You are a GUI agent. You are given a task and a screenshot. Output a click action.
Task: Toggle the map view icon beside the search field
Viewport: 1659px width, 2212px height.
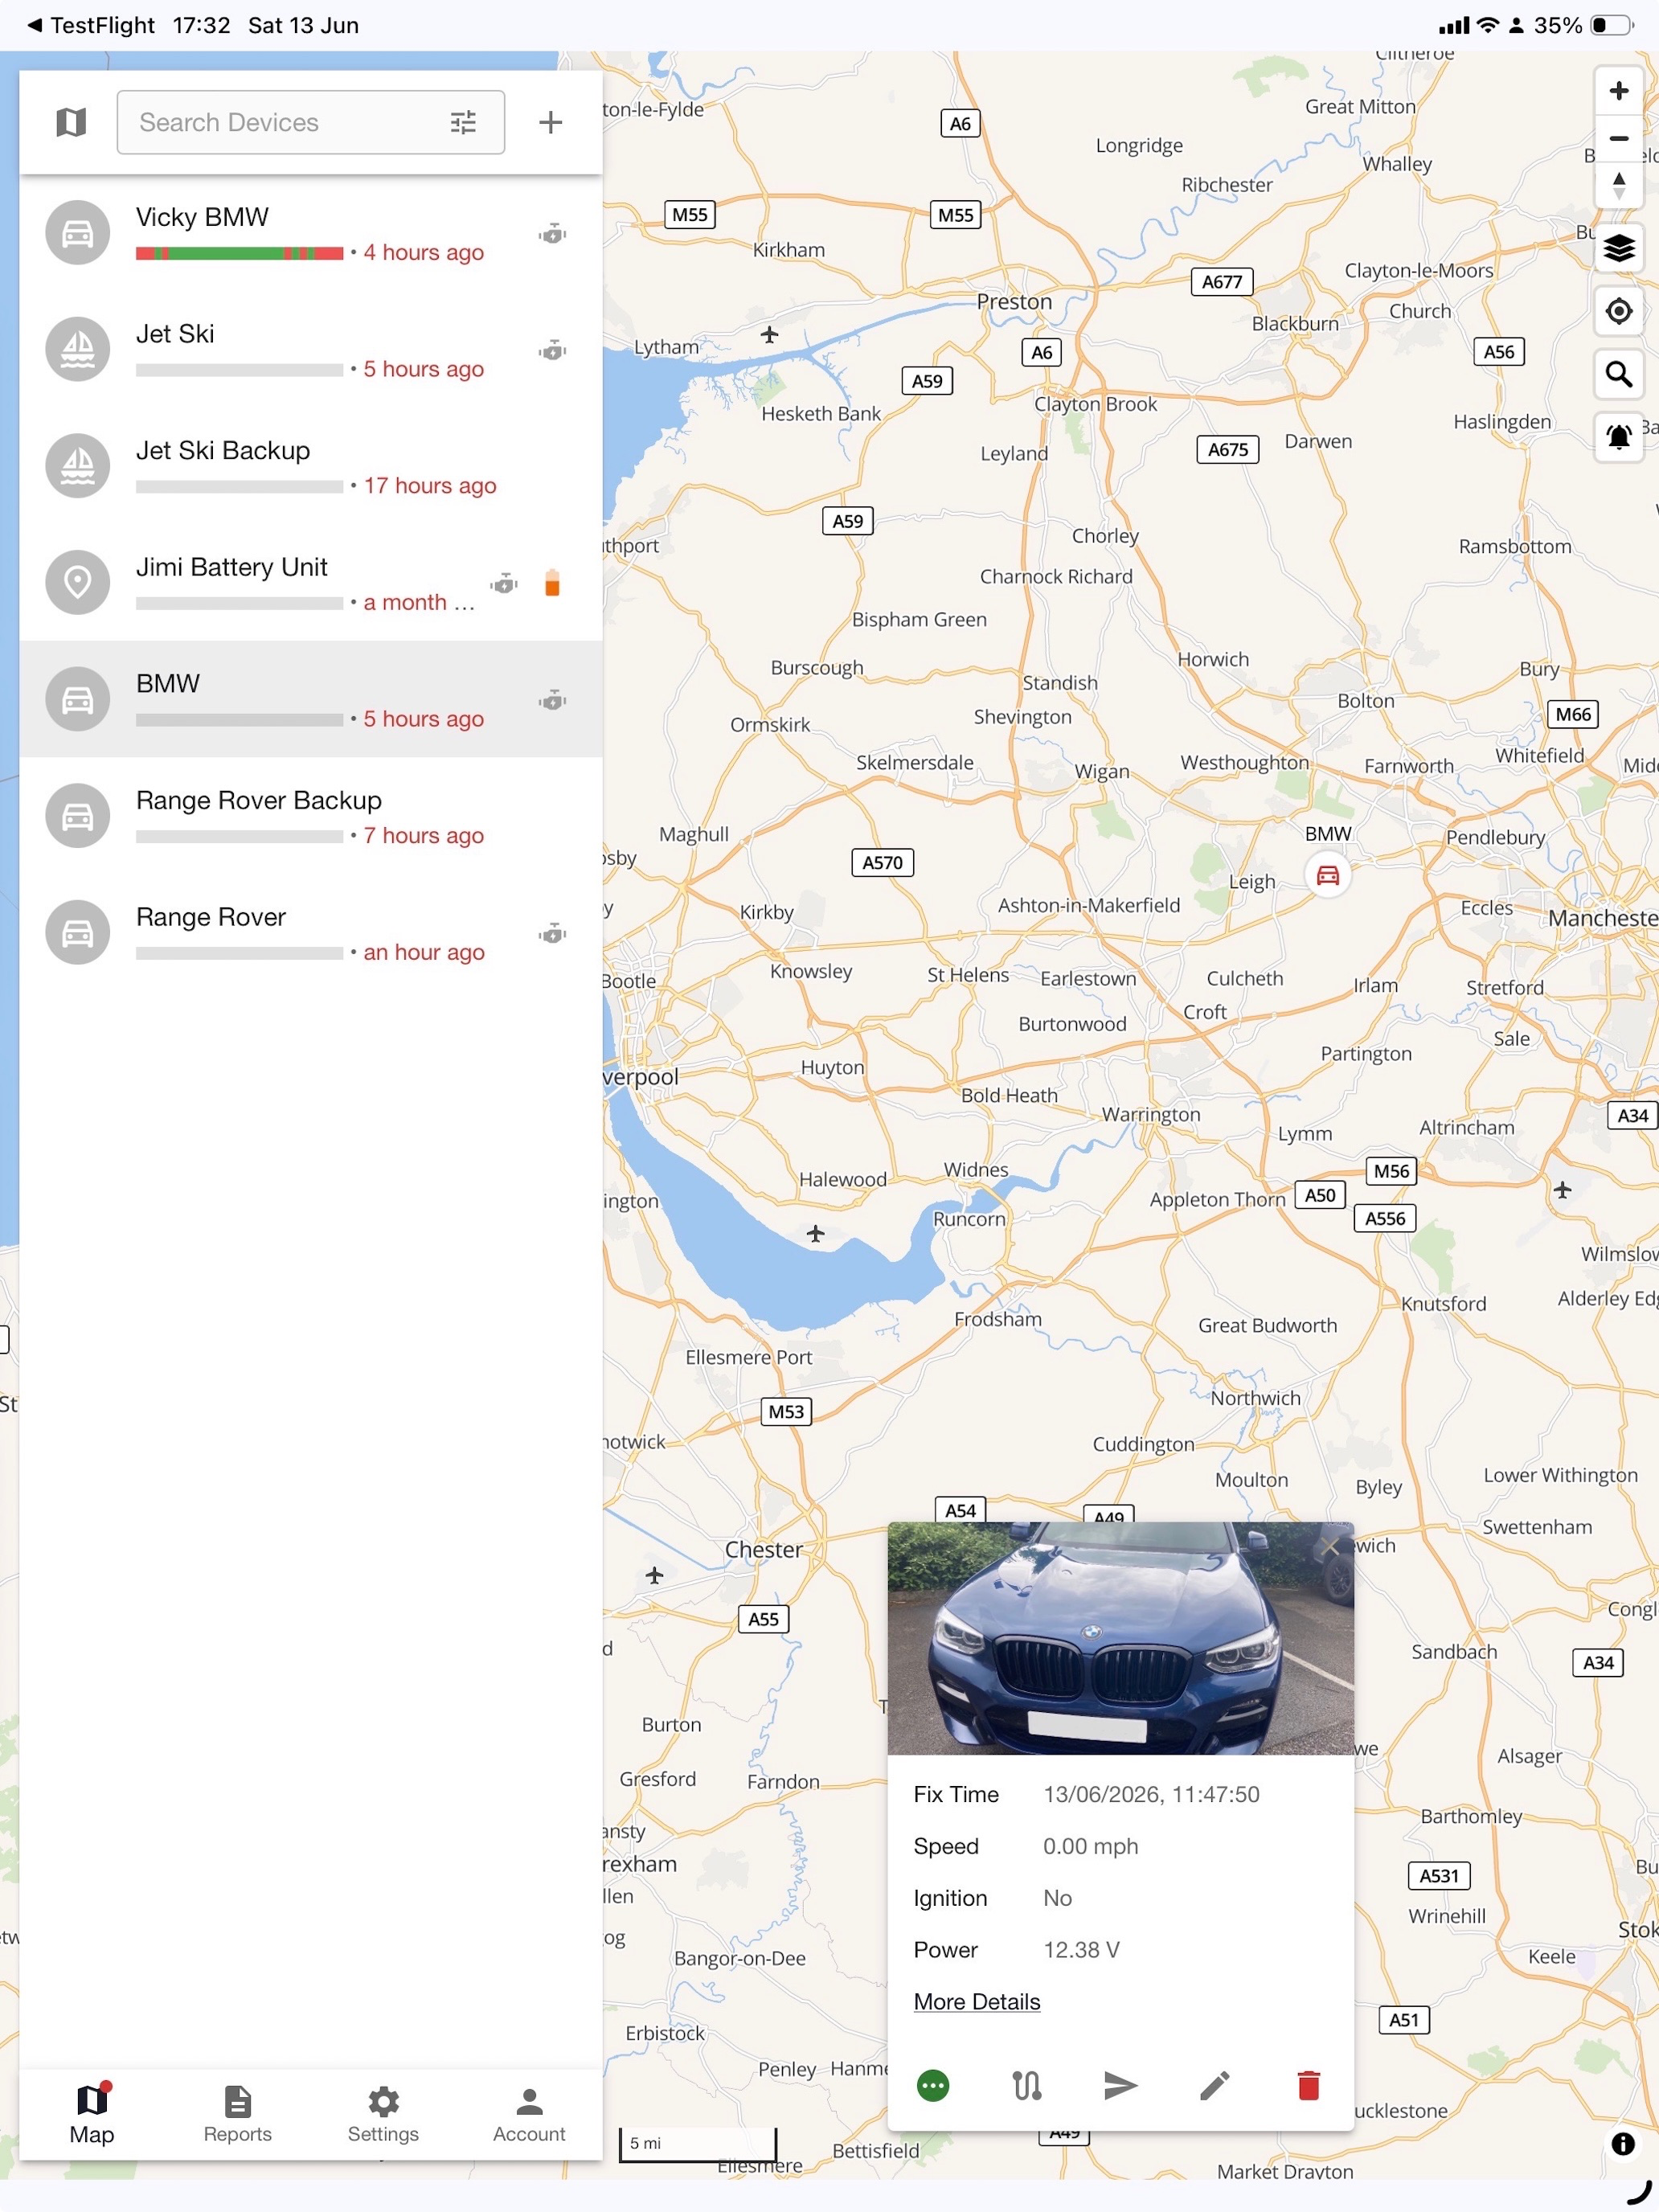71,122
